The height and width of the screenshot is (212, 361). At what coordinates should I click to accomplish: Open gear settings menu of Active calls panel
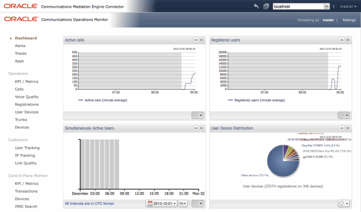[197, 115]
